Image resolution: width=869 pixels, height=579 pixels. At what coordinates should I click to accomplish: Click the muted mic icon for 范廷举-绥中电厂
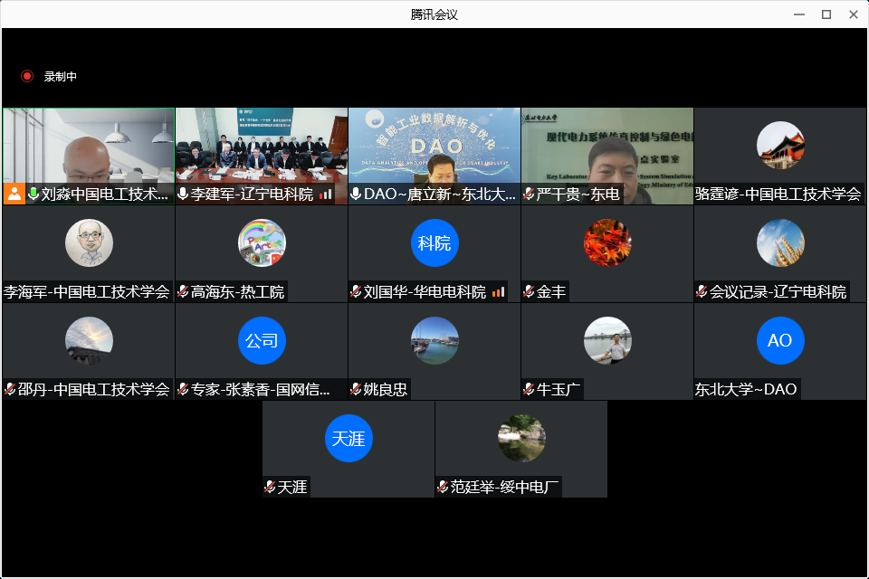coord(443,488)
